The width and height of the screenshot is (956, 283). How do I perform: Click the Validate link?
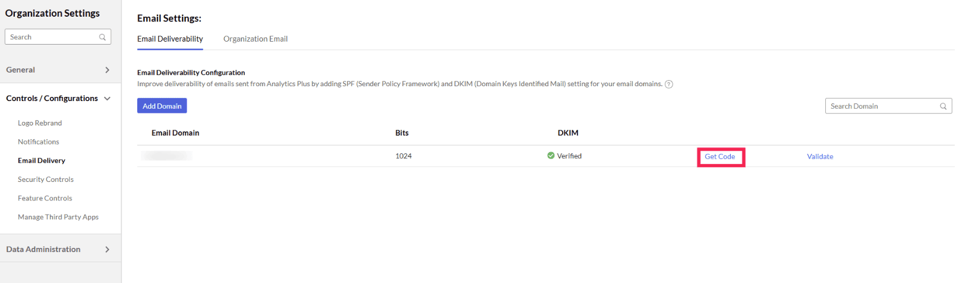pyautogui.click(x=820, y=157)
